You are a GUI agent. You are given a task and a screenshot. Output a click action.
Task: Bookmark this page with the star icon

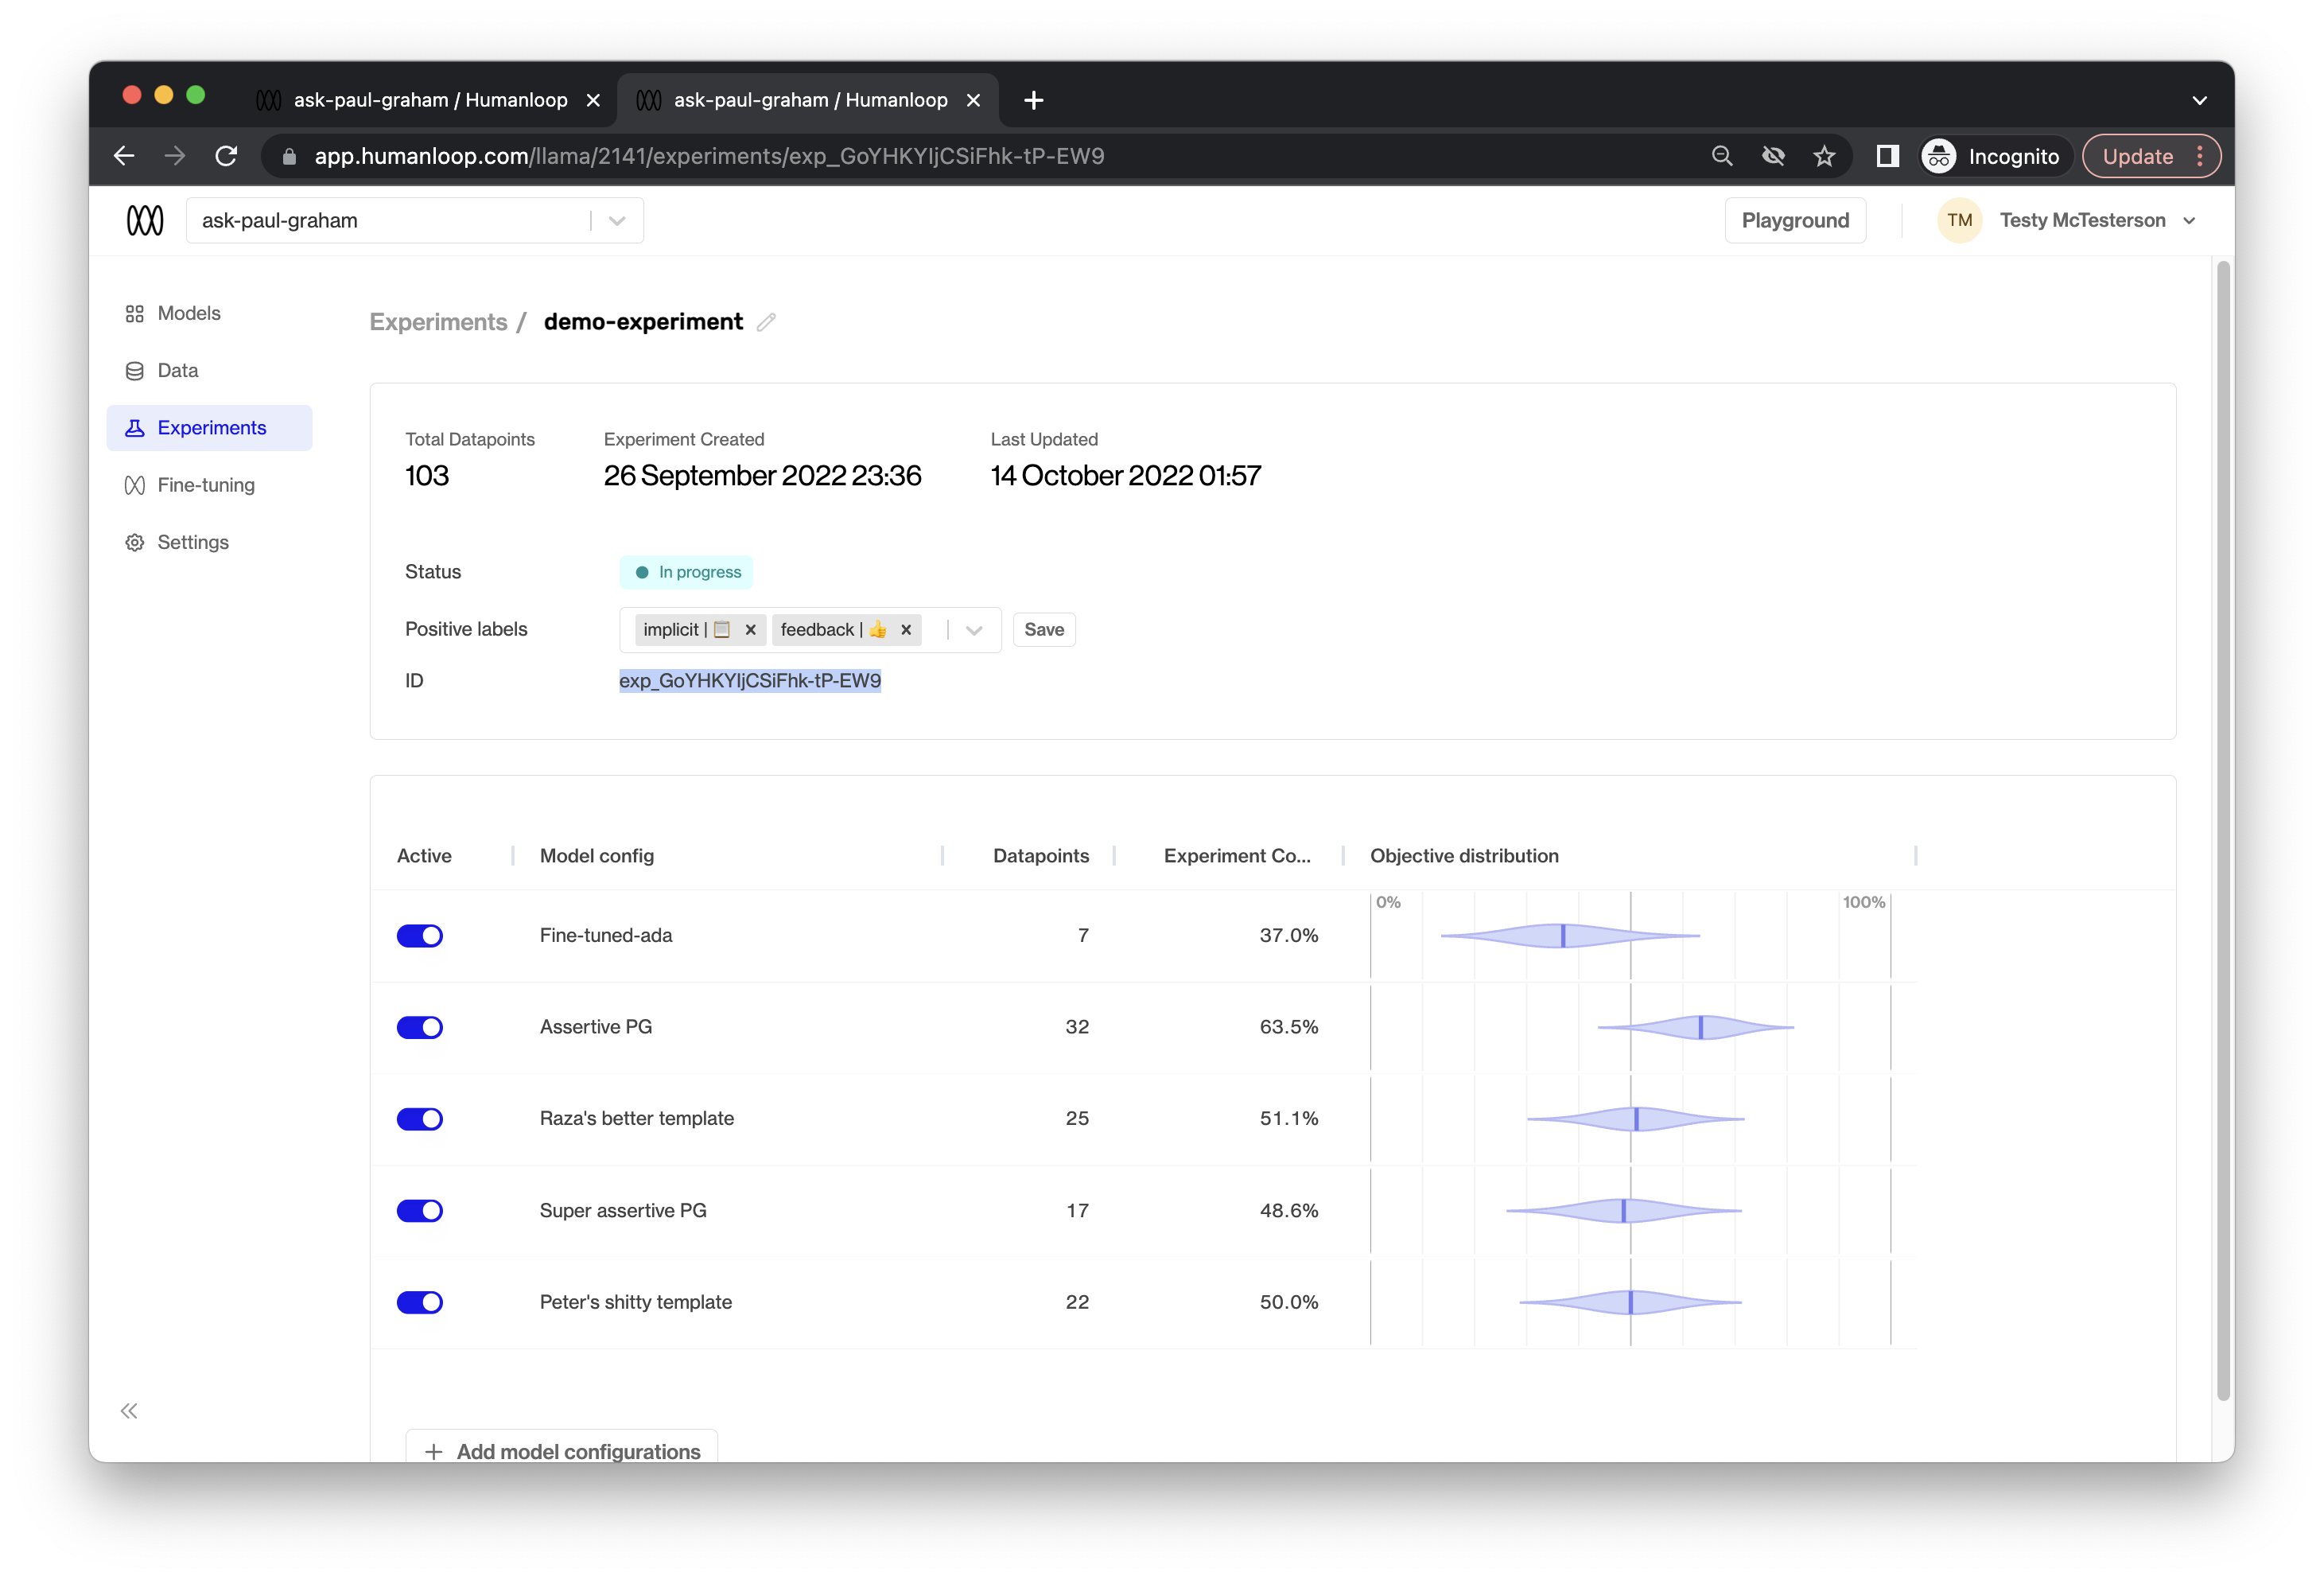click(x=1825, y=156)
